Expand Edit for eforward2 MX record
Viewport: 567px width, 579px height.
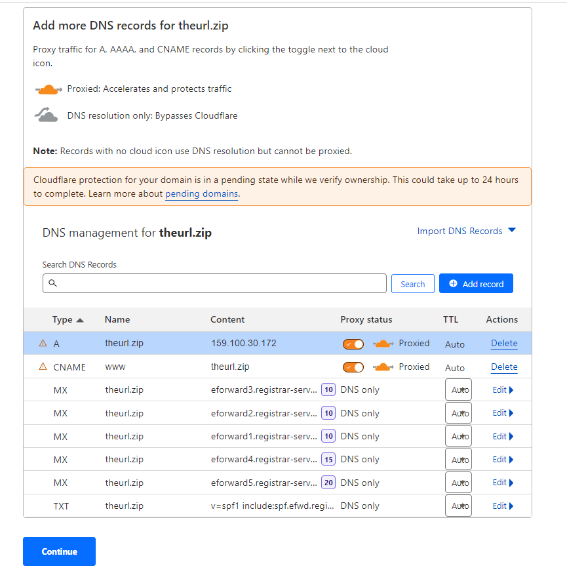click(x=503, y=413)
